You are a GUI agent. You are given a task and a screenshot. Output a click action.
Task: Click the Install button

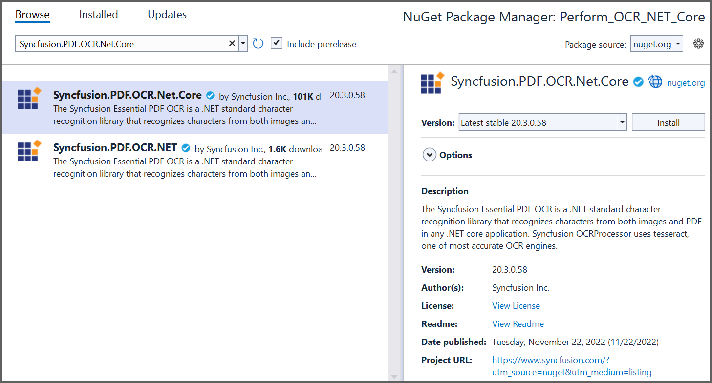668,123
